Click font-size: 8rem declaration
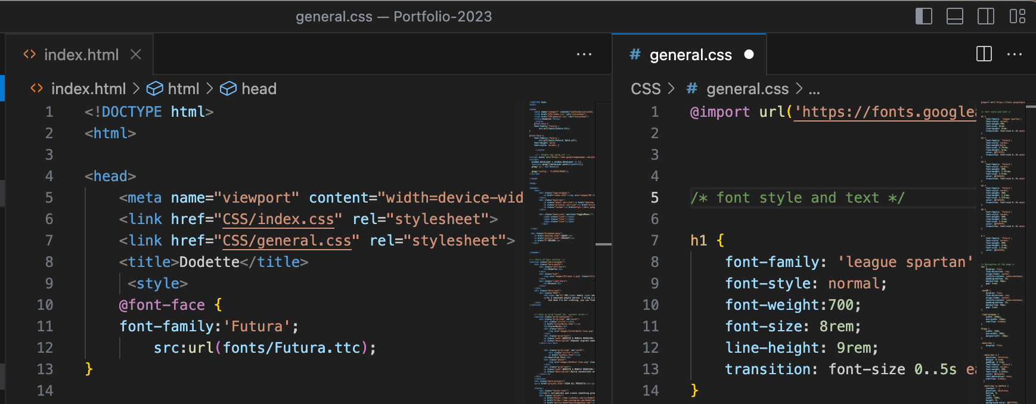Image resolution: width=1036 pixels, height=404 pixels. 793,327
